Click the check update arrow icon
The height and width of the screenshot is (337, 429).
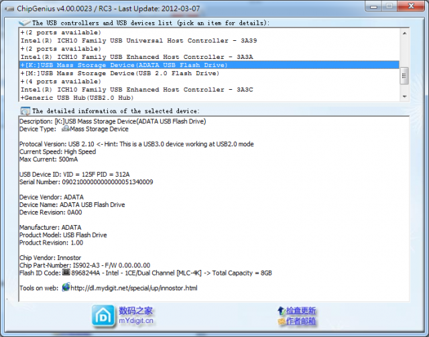tap(282, 311)
